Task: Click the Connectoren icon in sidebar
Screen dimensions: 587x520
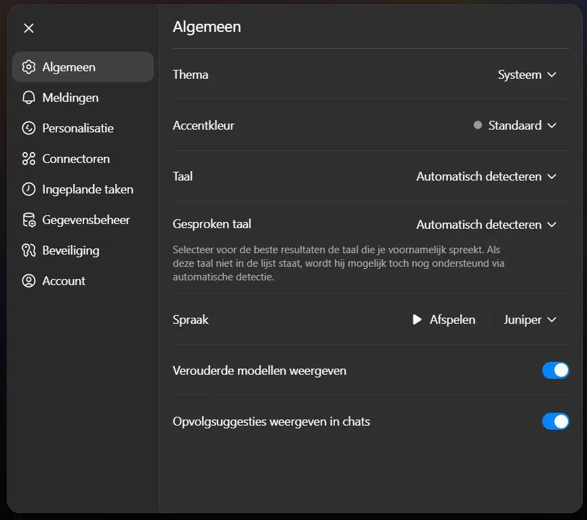Action: [x=28, y=159]
